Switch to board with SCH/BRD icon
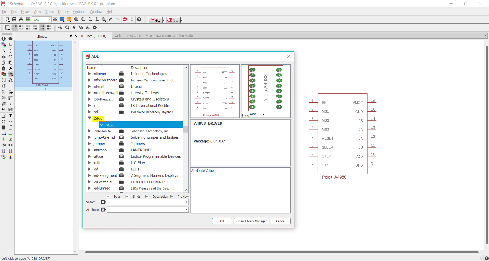Image resolution: width=489 pixels, height=261 pixels. pos(28,19)
